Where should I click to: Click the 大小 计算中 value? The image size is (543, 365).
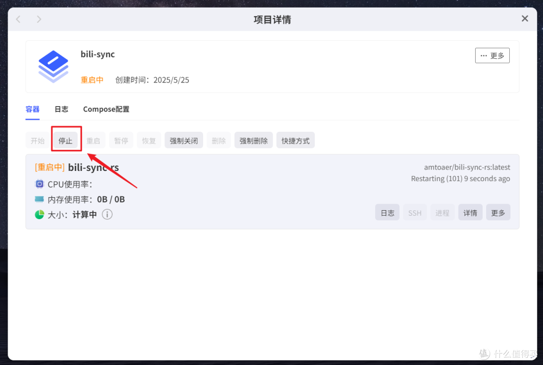click(84, 214)
